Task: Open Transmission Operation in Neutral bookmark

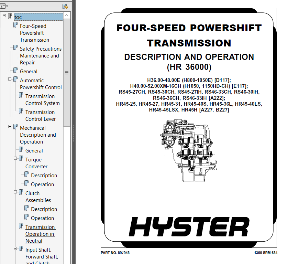Action: [41, 234]
